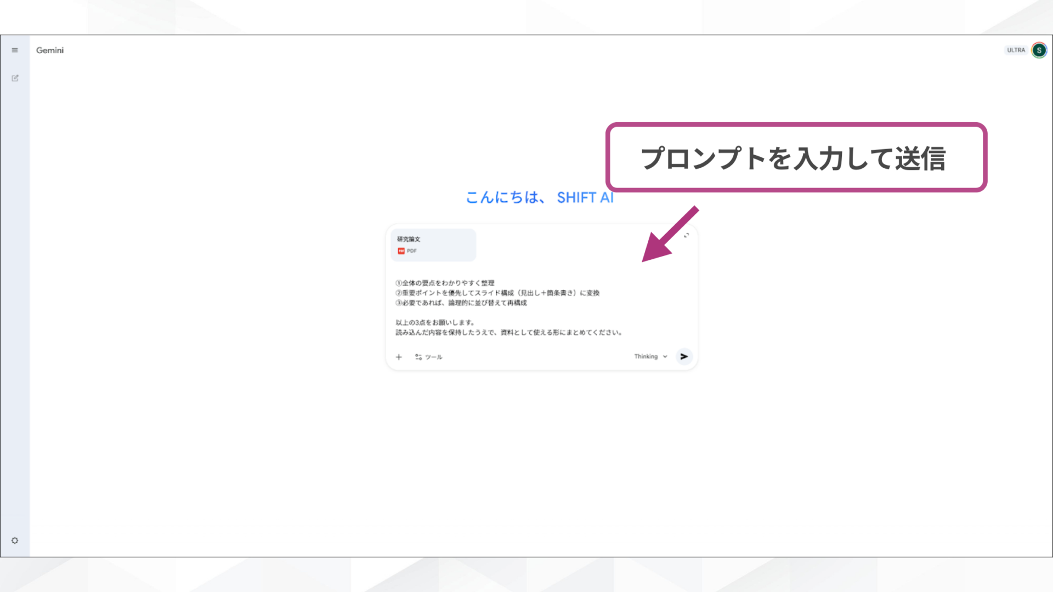The image size is (1053, 592).
Task: Open your account profile avatar
Action: click(1039, 50)
